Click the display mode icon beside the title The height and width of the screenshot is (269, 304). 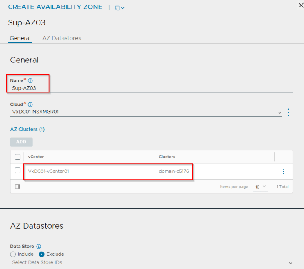(x=120, y=8)
